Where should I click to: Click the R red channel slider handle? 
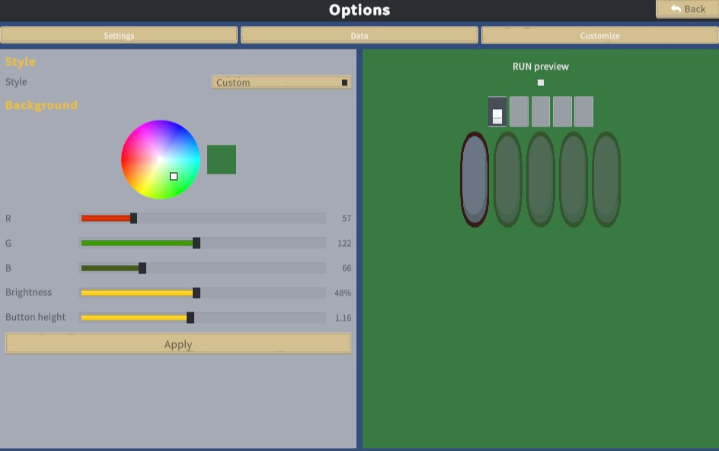133,218
